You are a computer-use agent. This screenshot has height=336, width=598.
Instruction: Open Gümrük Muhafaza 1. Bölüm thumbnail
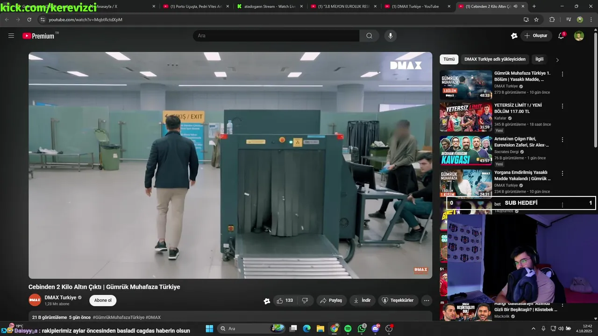[466, 85]
